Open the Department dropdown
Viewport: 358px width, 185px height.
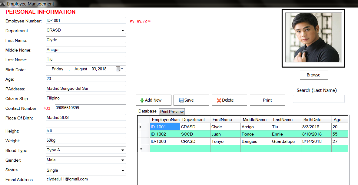(x=123, y=30)
